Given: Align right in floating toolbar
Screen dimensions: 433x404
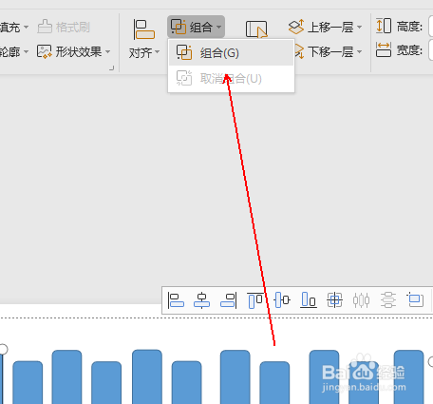Looking at the screenshot, I should pos(228,300).
